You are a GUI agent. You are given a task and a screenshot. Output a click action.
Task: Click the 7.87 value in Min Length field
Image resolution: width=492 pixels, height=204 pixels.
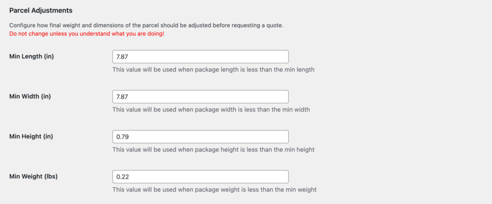click(x=123, y=57)
